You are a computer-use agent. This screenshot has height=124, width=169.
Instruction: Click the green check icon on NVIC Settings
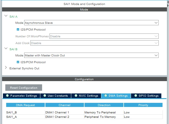coord(76,95)
